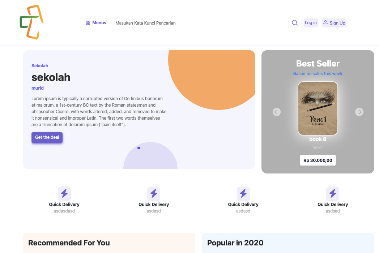The image size is (379, 253).
Task: Open the Pencil book cover thumbnail
Action: [318, 108]
